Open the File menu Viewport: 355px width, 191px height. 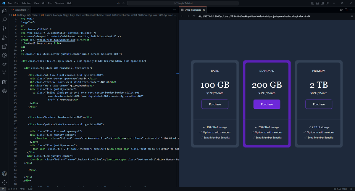click(x=10, y=3)
